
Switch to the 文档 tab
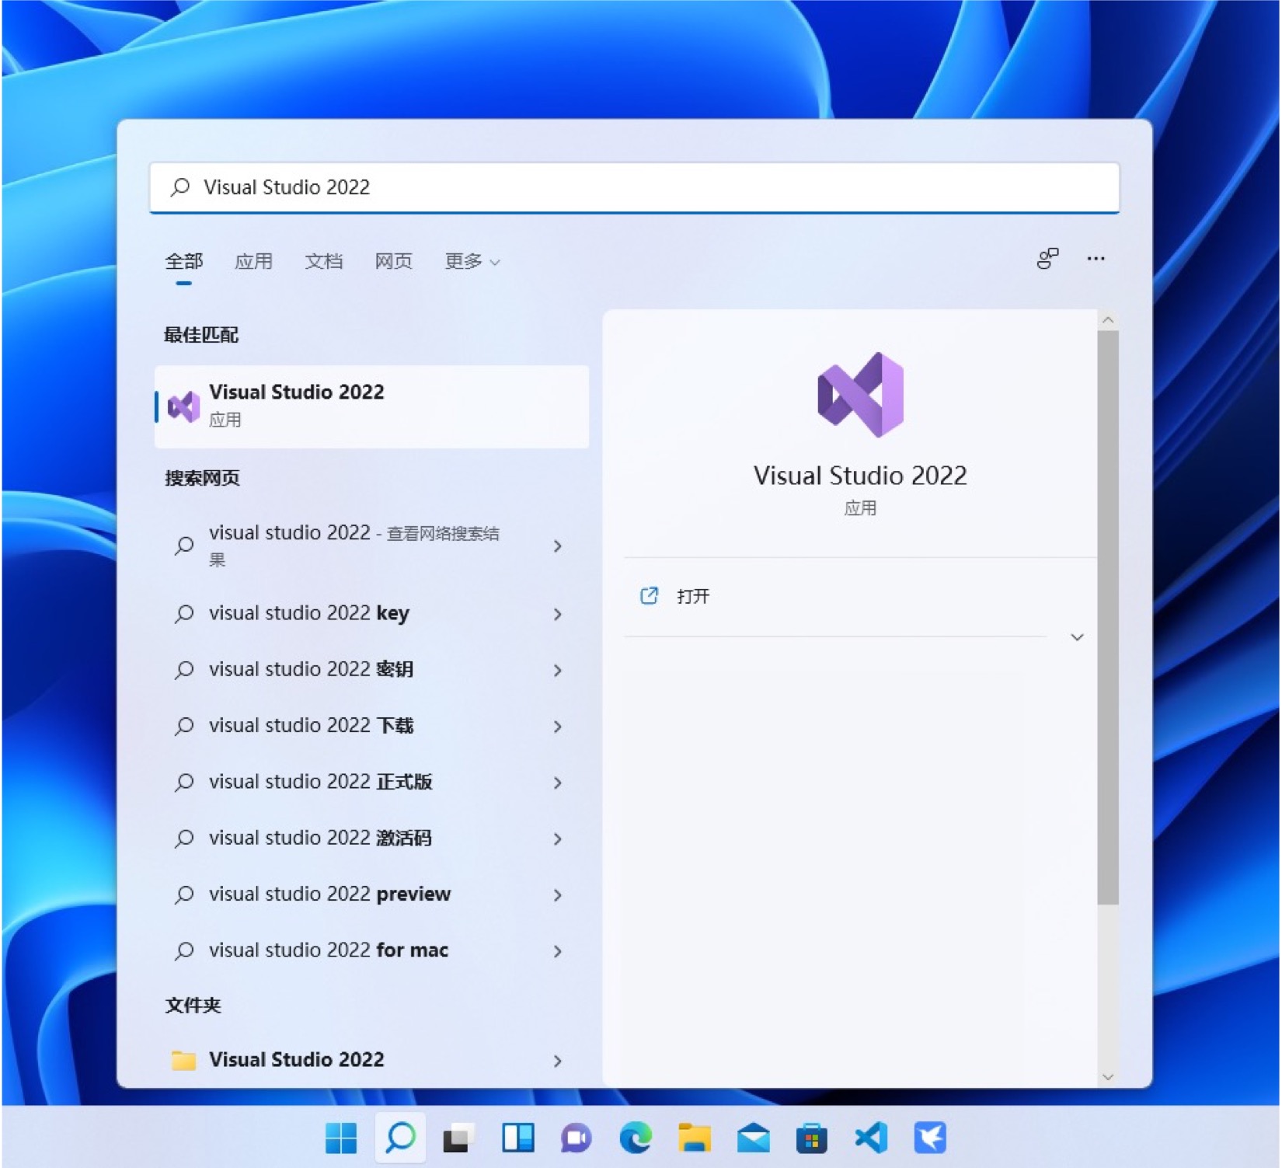[324, 261]
